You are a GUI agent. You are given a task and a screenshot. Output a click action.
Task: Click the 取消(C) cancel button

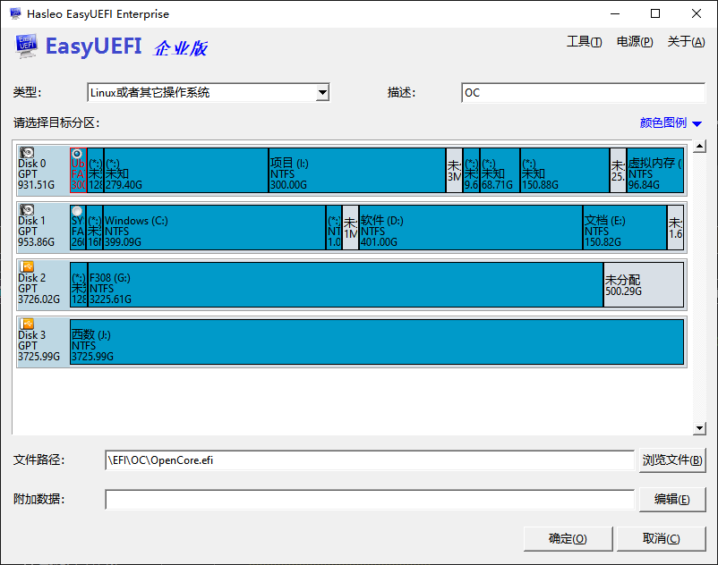(x=662, y=538)
